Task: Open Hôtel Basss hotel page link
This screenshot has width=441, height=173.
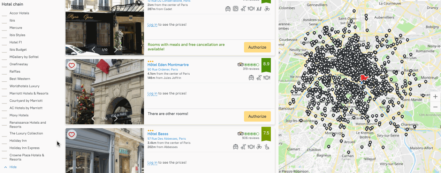Action: click(158, 134)
